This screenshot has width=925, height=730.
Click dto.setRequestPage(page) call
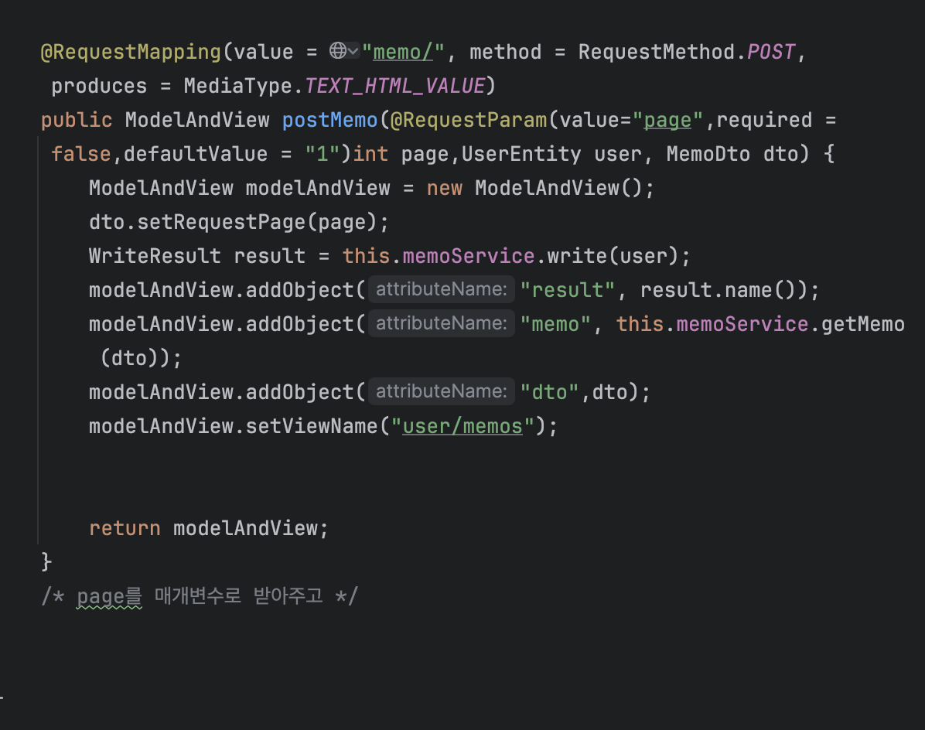click(x=233, y=222)
